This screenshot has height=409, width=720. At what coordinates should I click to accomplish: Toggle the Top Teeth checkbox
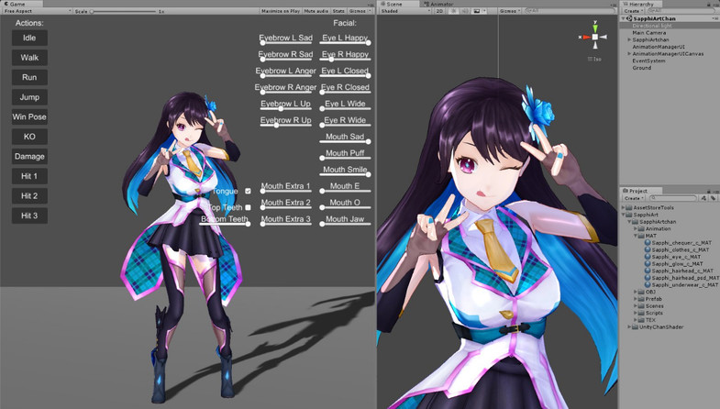(248, 207)
